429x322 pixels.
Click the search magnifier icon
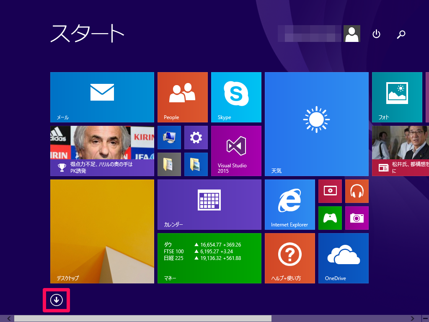(401, 34)
